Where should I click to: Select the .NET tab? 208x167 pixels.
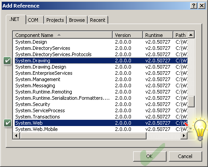pos(16,20)
